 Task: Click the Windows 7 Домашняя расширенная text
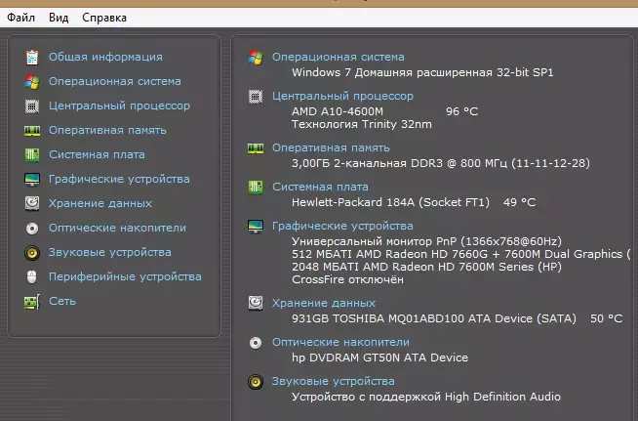422,72
